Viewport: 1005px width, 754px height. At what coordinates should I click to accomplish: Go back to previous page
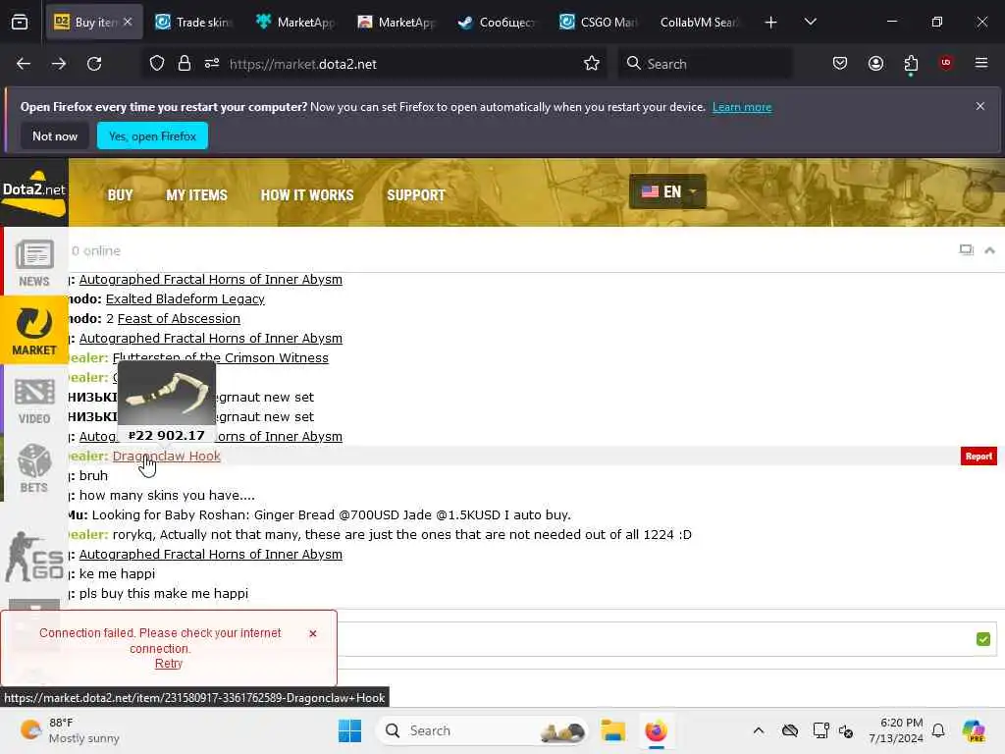[24, 64]
